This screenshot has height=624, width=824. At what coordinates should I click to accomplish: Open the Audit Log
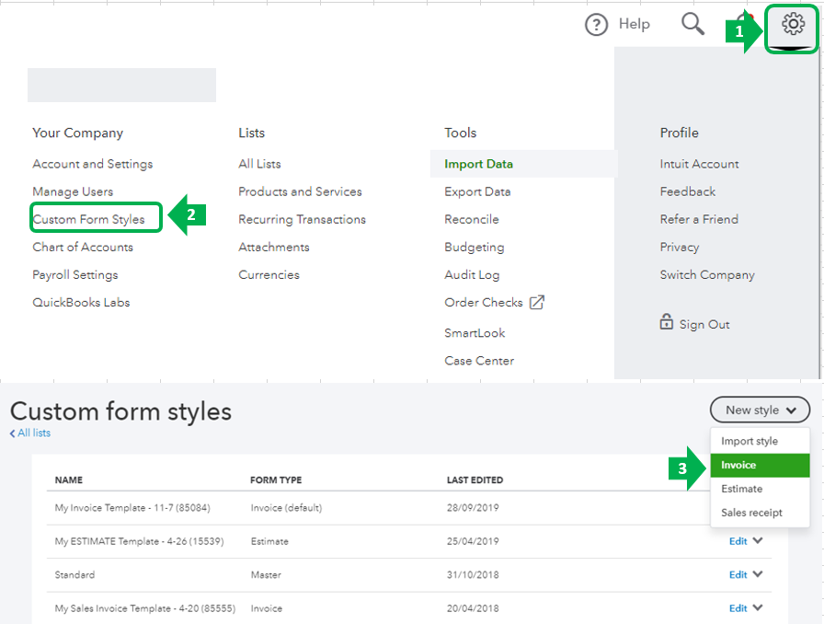pos(472,274)
